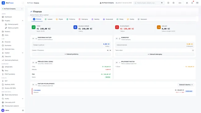Click the demo user avatar
Image resolution: width=201 pixels, height=113 pixels.
click(x=3, y=110)
